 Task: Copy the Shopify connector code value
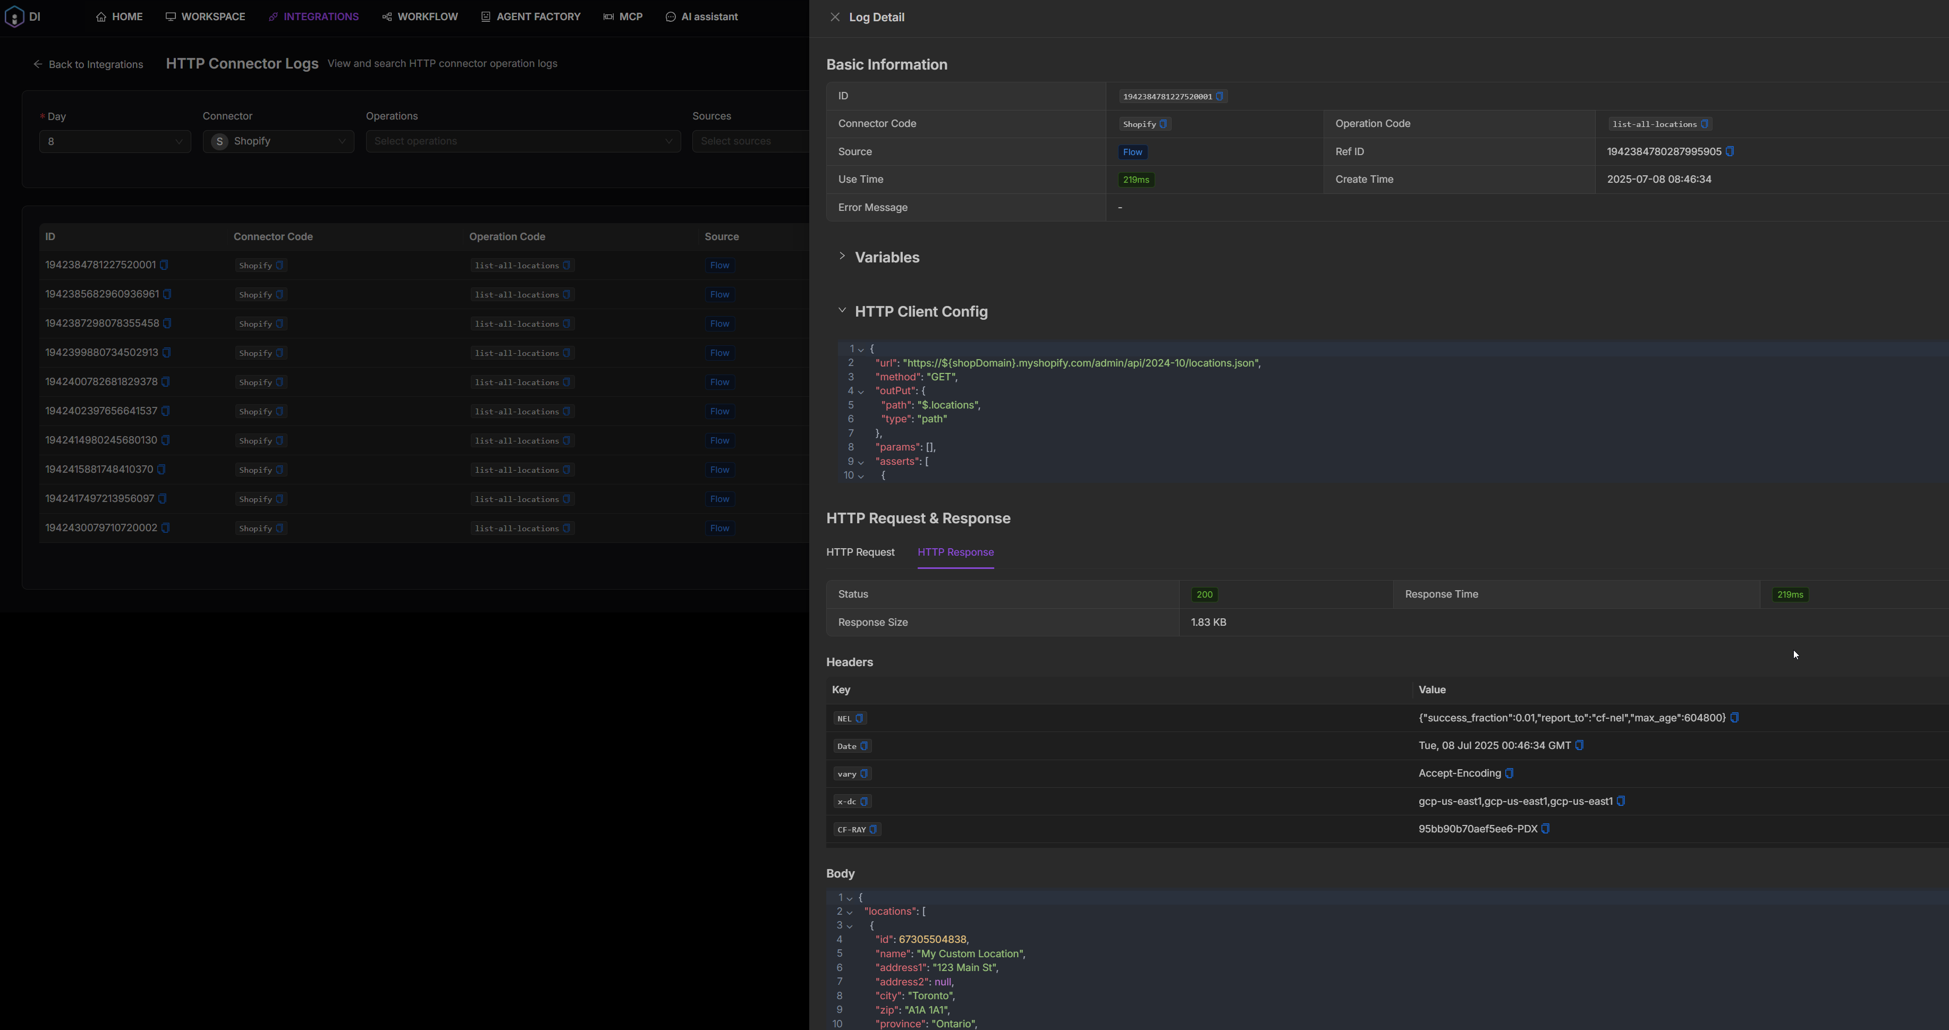click(1164, 124)
